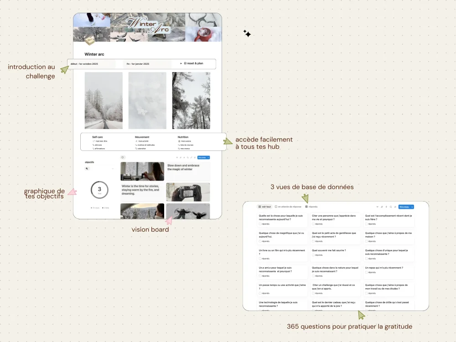Open the 'Hub cuisine' link
This screenshot has width=456, height=342.
point(185,141)
